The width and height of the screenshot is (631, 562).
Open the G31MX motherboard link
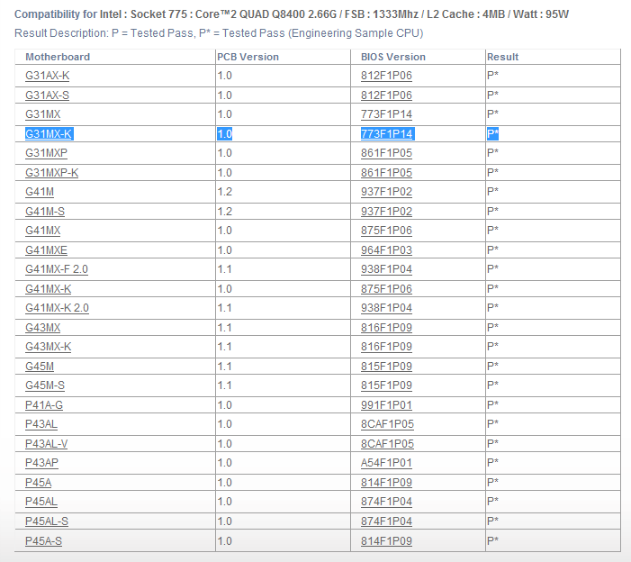click(x=42, y=114)
